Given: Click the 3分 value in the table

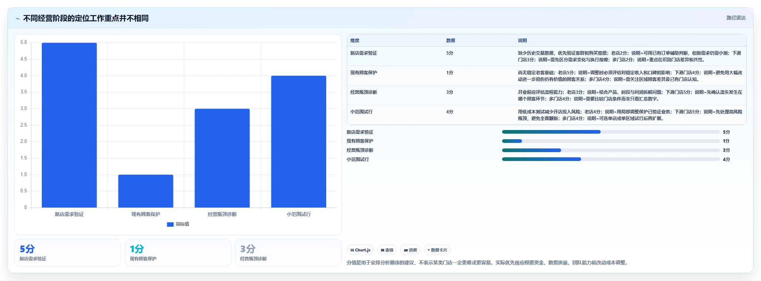Looking at the screenshot, I should point(449,92).
